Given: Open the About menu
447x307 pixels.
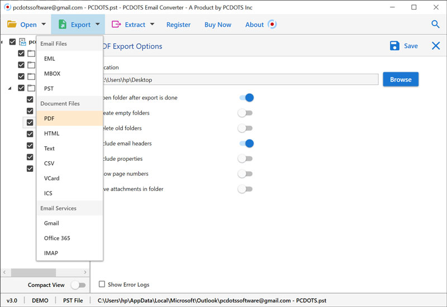Looking at the screenshot, I should (255, 25).
